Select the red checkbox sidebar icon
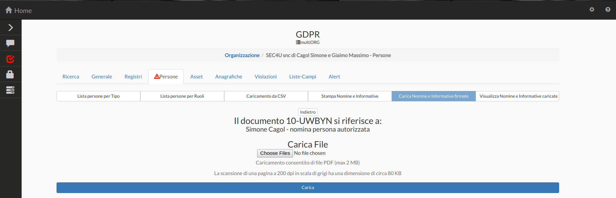Image resolution: width=616 pixels, height=198 pixels. (x=10, y=59)
